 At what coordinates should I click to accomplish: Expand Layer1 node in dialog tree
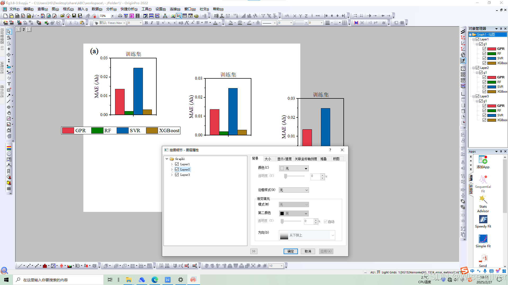tap(172, 164)
